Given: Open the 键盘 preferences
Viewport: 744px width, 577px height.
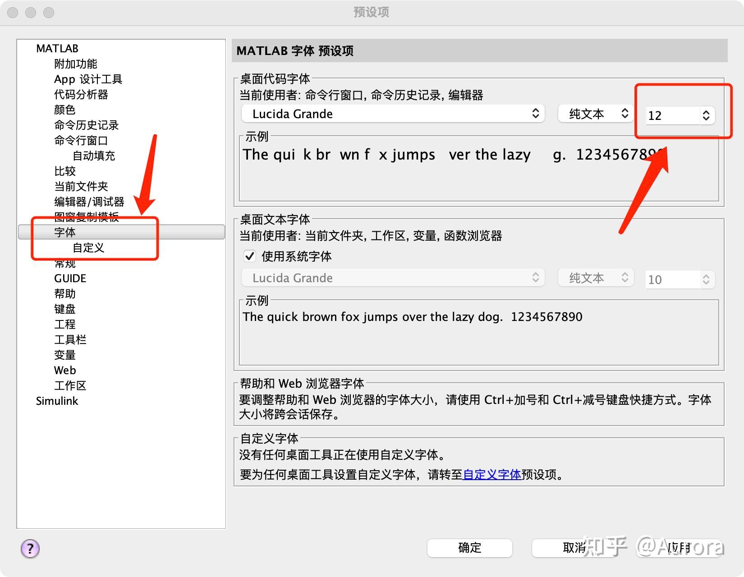Looking at the screenshot, I should coord(65,309).
